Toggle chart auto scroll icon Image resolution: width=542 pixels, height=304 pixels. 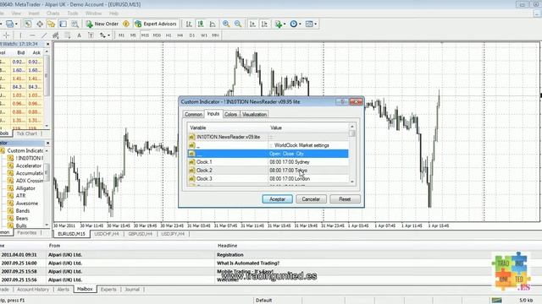252,24
